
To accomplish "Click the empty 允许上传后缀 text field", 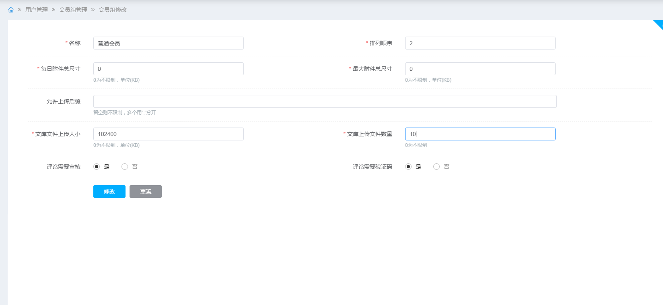I will pos(325,101).
